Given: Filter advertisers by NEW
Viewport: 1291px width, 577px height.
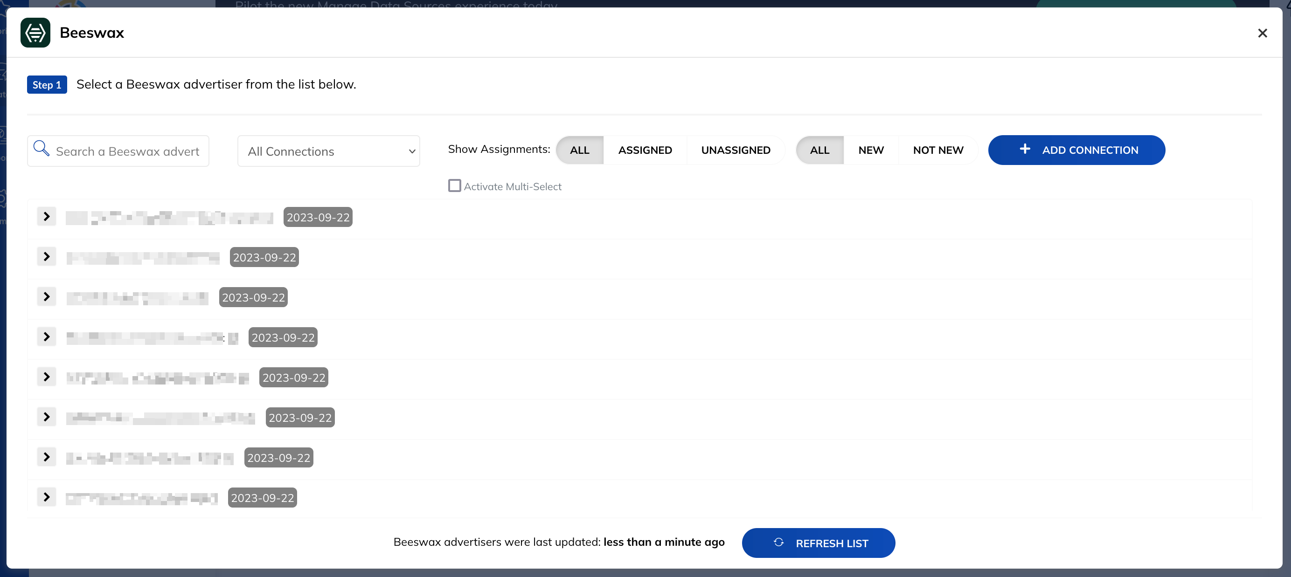Looking at the screenshot, I should pos(870,150).
